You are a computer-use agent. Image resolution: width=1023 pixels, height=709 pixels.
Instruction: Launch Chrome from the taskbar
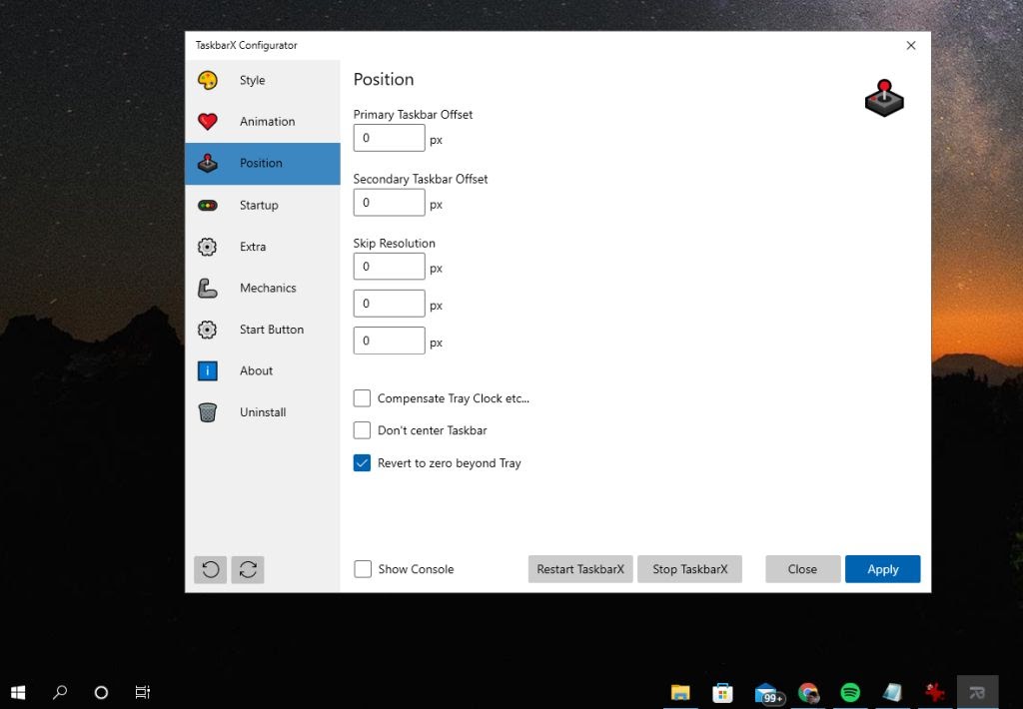807,691
